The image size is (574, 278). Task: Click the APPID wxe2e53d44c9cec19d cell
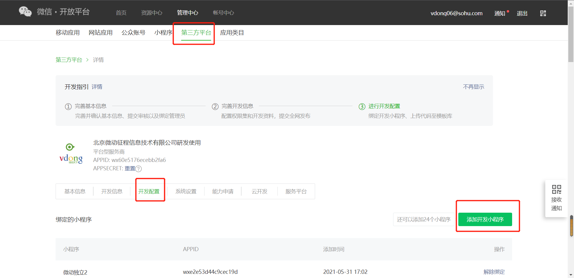tap(210, 272)
